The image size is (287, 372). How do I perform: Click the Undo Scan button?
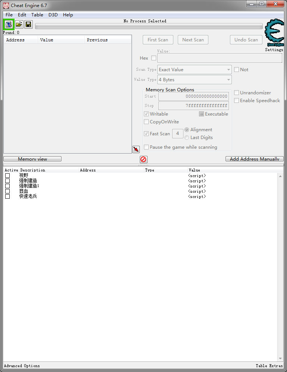click(x=246, y=40)
